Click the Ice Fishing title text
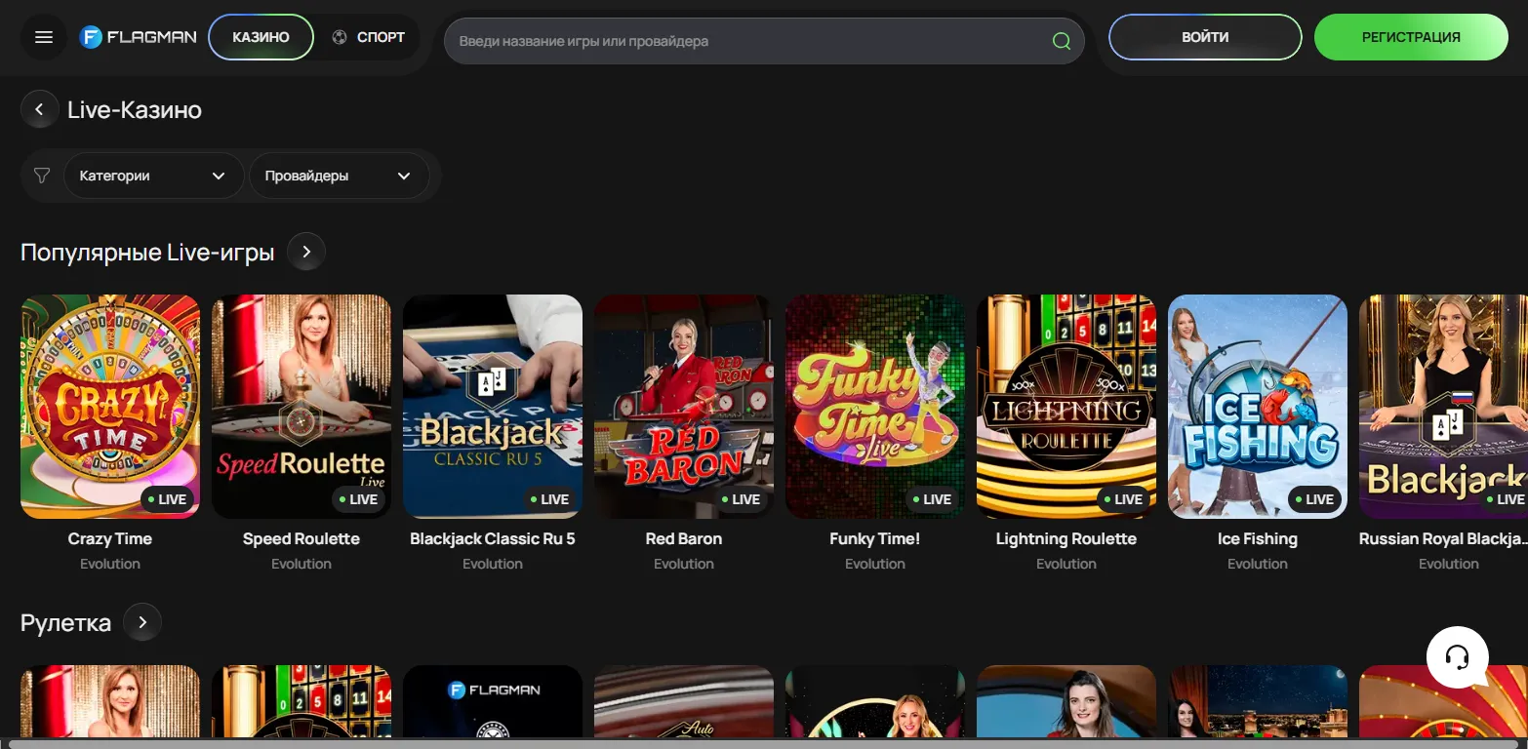This screenshot has width=1528, height=749. [1258, 538]
